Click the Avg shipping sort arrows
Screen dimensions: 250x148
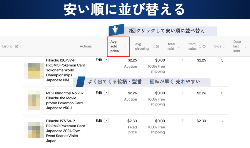[153, 46]
